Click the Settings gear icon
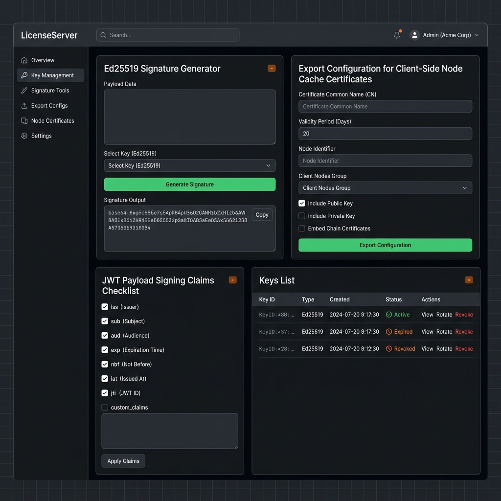 (24, 136)
